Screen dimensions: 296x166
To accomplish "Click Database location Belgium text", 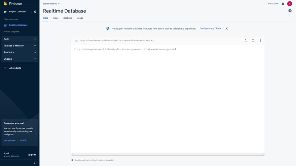I will coord(95,160).
